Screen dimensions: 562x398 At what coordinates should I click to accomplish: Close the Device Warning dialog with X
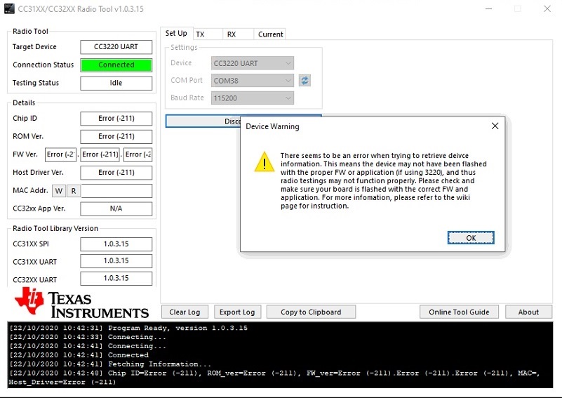495,126
